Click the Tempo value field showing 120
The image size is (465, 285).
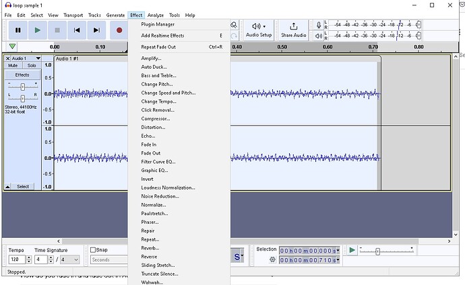(x=17, y=259)
